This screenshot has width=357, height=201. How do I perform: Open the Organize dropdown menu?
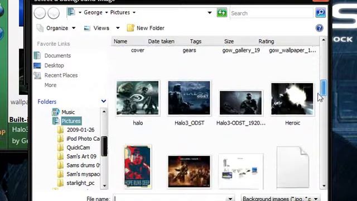(x=74, y=28)
